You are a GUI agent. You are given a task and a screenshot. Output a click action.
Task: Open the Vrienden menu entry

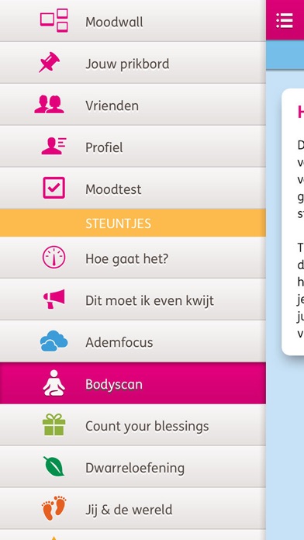pos(133,104)
